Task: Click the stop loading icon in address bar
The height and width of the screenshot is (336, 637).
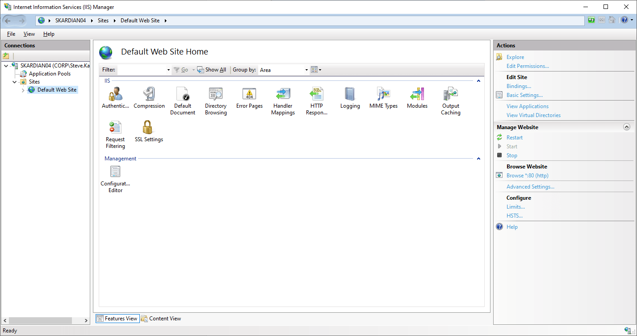Action: tap(602, 20)
